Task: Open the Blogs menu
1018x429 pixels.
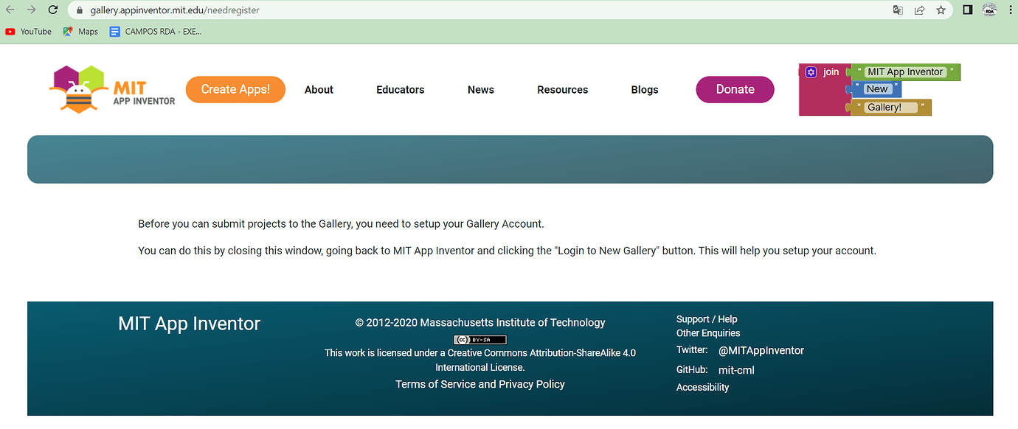Action: point(645,90)
